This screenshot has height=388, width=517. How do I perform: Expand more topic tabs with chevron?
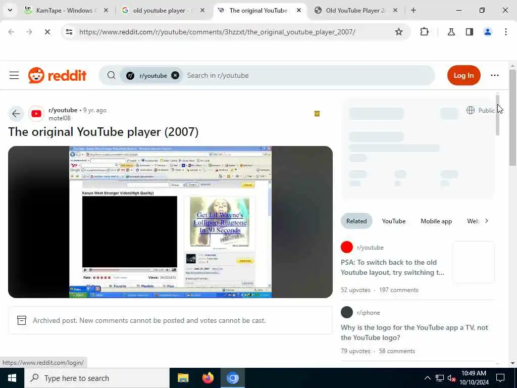click(487, 221)
